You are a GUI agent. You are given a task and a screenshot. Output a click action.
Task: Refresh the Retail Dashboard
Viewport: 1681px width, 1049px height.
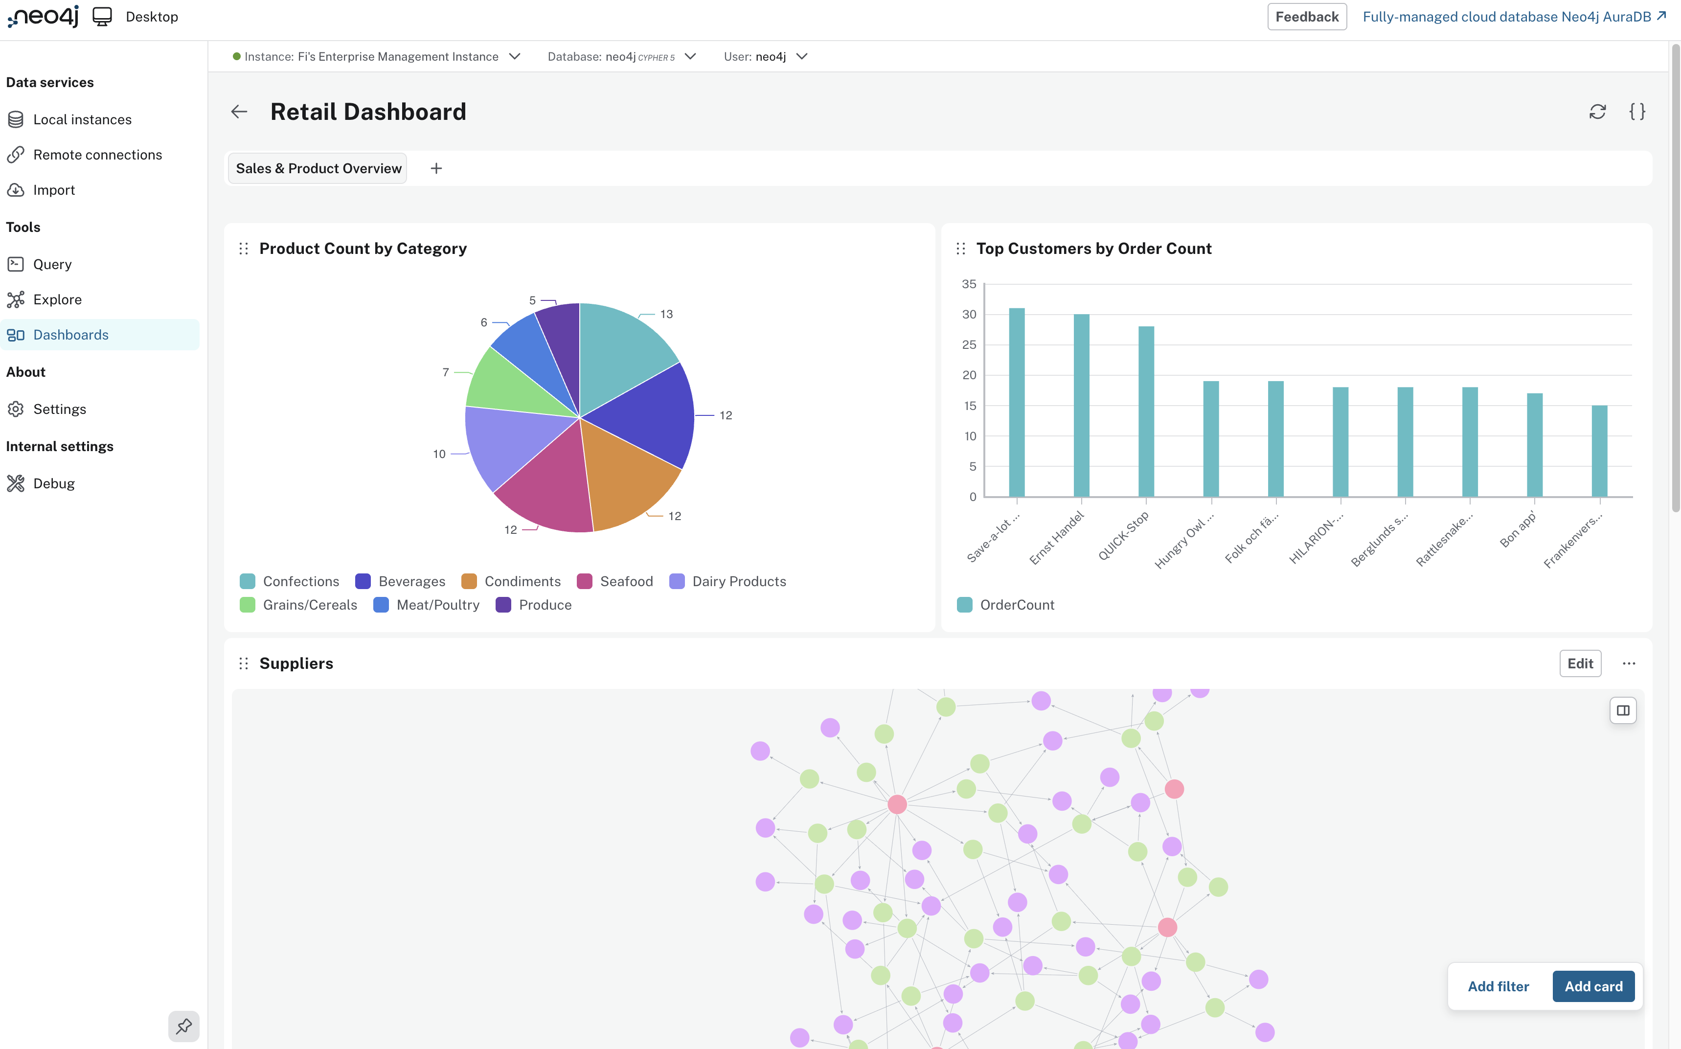[x=1598, y=112]
